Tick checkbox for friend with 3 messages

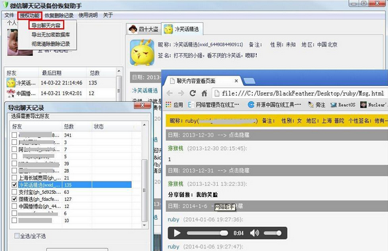tap(14, 142)
